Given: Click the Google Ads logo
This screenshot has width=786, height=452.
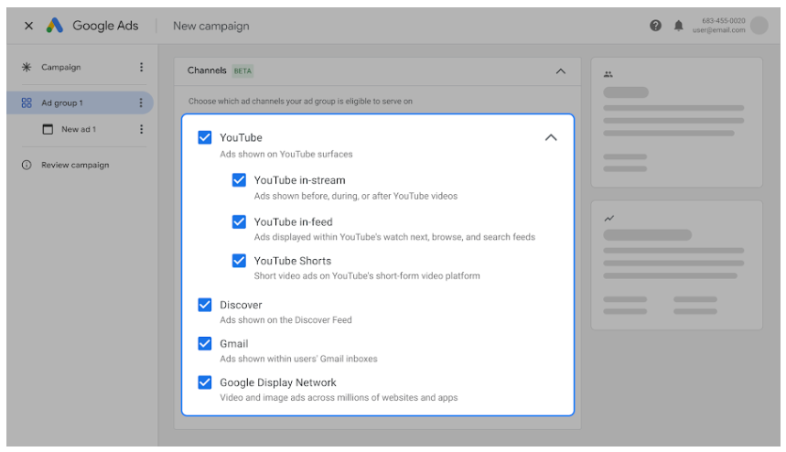Looking at the screenshot, I should coord(56,26).
